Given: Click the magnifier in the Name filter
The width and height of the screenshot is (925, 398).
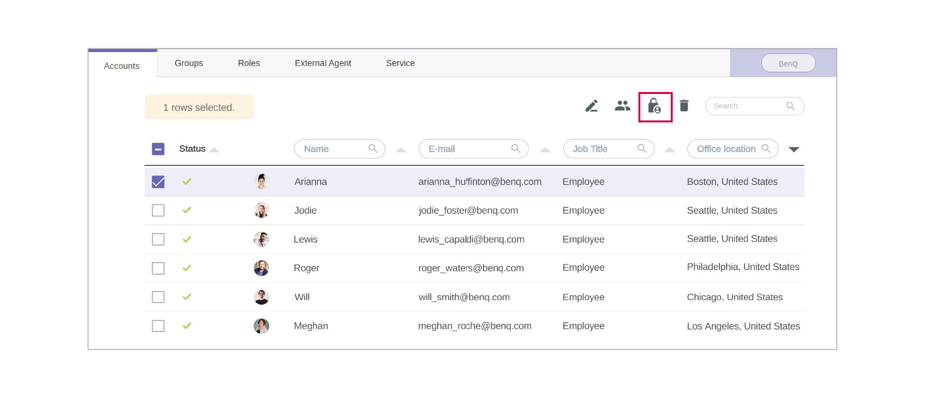Looking at the screenshot, I should (x=373, y=149).
